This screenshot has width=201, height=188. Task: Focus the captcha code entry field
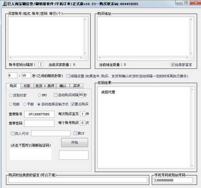pos(74,155)
